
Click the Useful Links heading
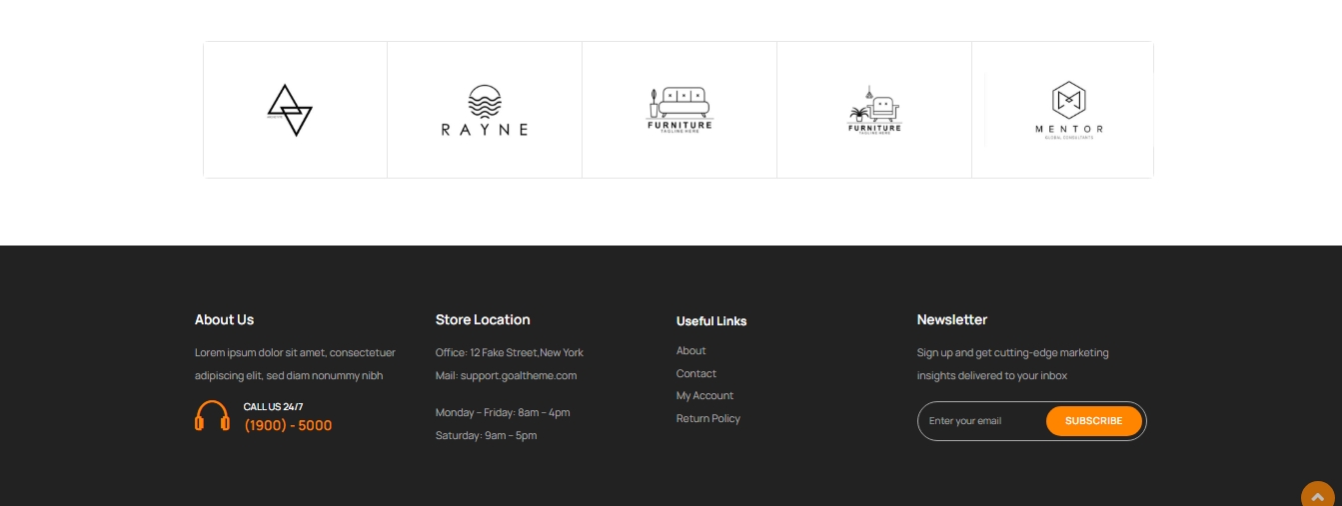coord(711,321)
